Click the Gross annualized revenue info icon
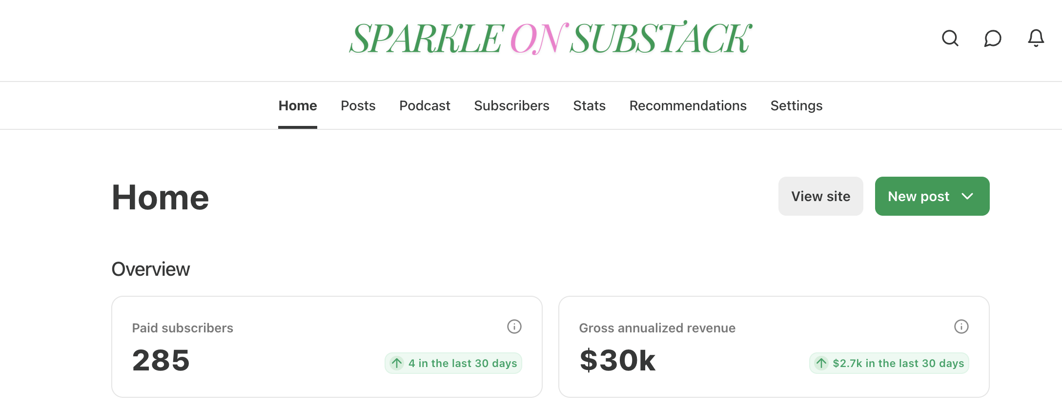The width and height of the screenshot is (1062, 409). 961,327
